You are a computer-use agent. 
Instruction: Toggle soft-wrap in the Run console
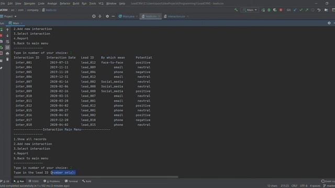point(7,42)
